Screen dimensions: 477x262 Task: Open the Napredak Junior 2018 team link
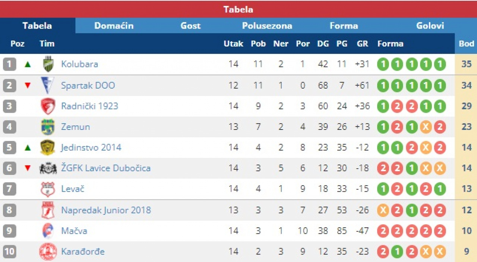point(106,210)
